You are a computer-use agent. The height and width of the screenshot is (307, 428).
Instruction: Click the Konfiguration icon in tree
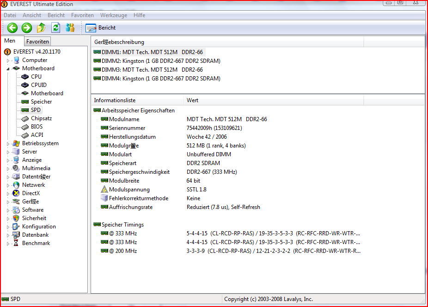(16, 227)
